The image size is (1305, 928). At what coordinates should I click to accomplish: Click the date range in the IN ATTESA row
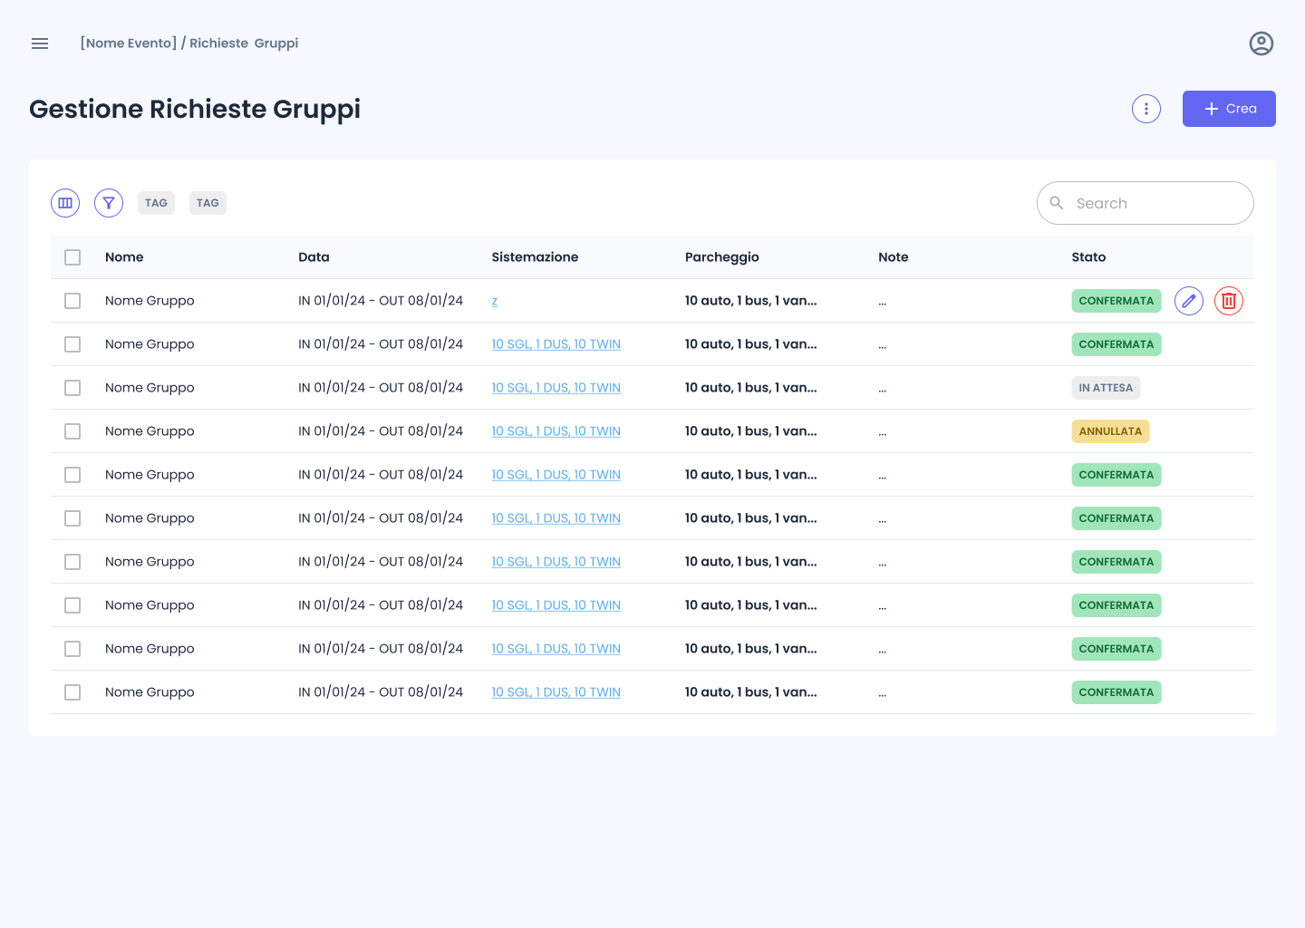click(x=381, y=388)
